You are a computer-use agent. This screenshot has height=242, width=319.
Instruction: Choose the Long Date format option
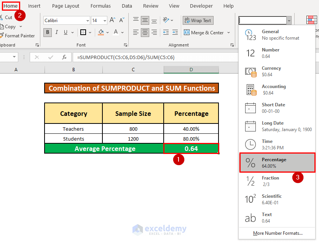pyautogui.click(x=277, y=126)
